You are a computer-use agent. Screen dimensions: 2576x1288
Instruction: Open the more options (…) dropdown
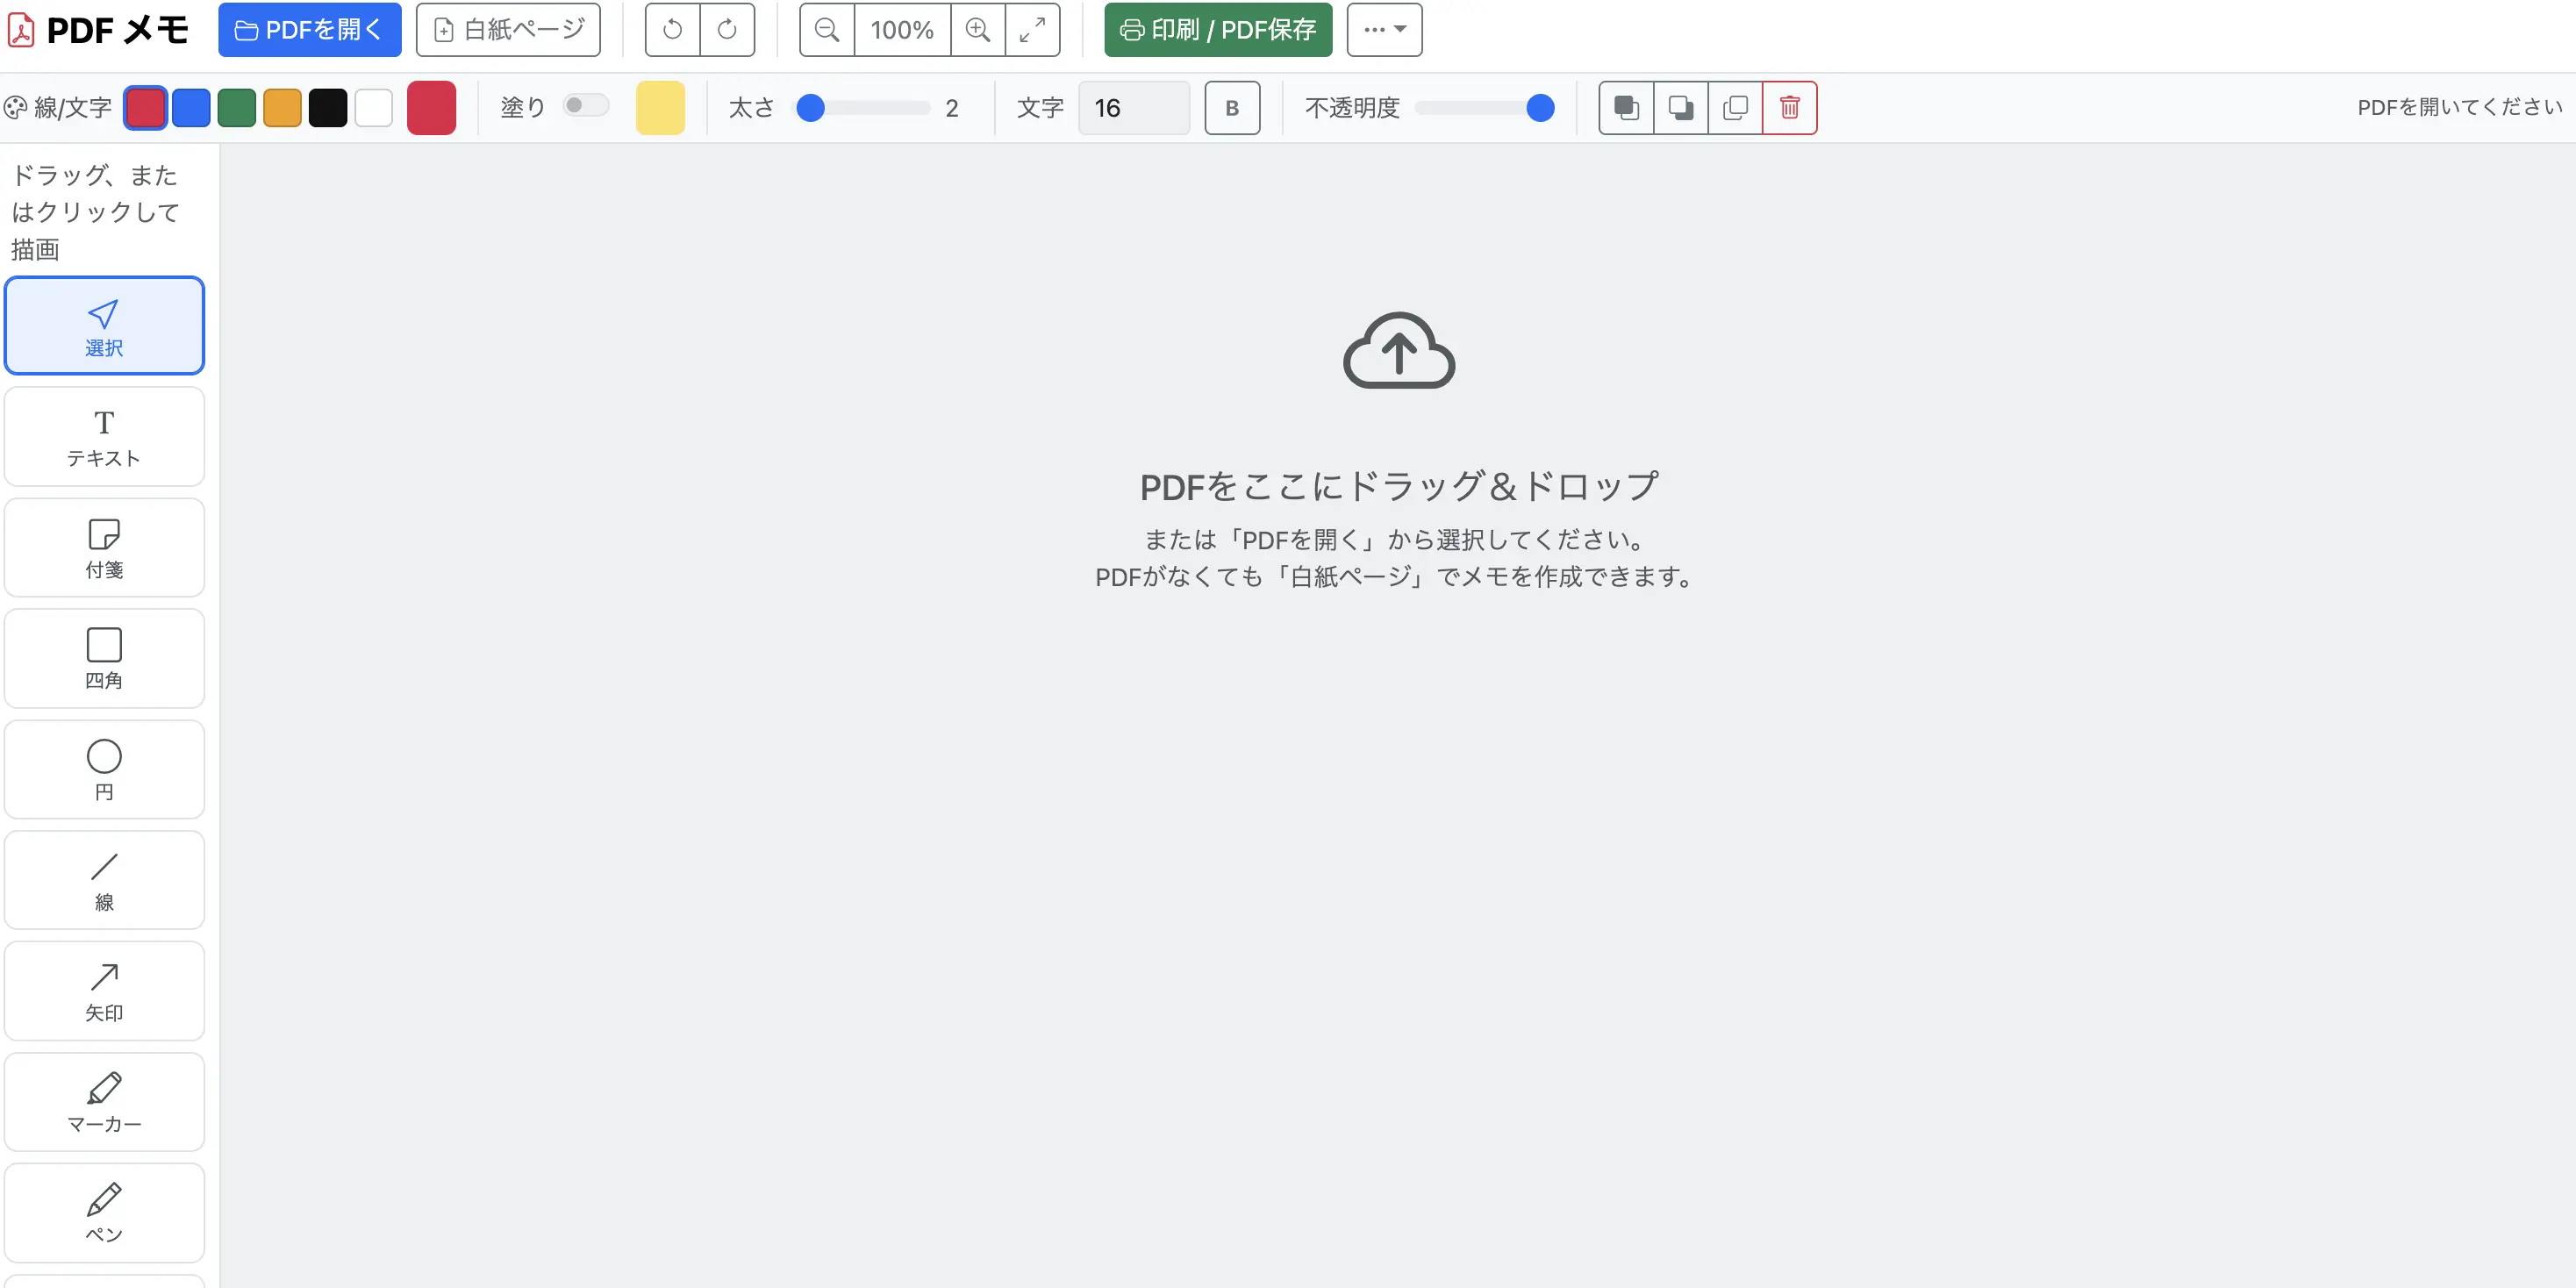(1385, 30)
